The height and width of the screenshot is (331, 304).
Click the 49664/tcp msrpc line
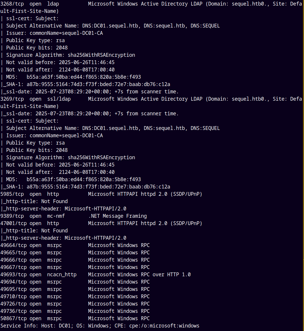click(x=75, y=245)
